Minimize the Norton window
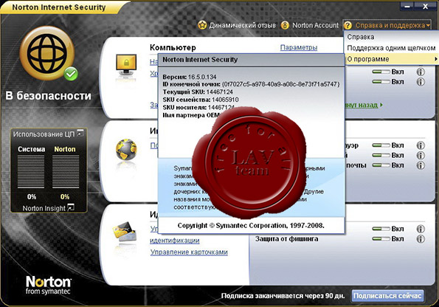439x307 pixels. click(407, 6)
